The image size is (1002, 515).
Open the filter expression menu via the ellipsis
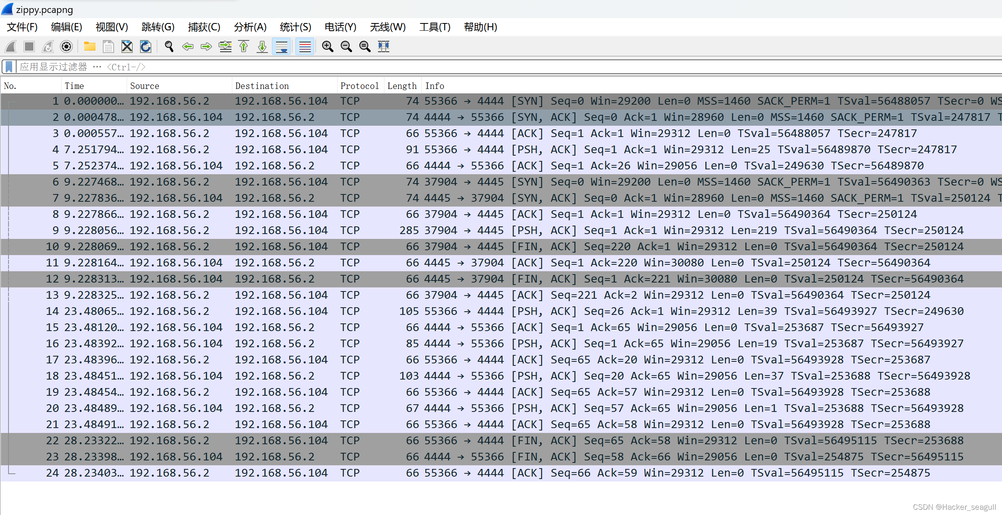click(x=97, y=67)
